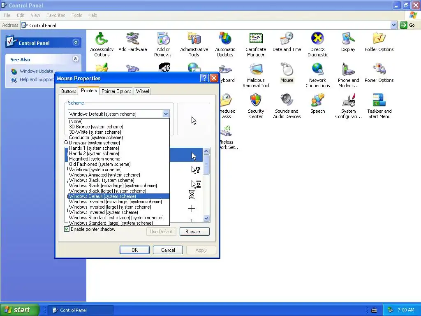The image size is (421, 316).
Task: Open Add Hardware icon
Action: tap(133, 42)
